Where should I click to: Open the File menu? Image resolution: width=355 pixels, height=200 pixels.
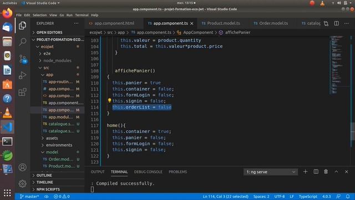pos(19,15)
